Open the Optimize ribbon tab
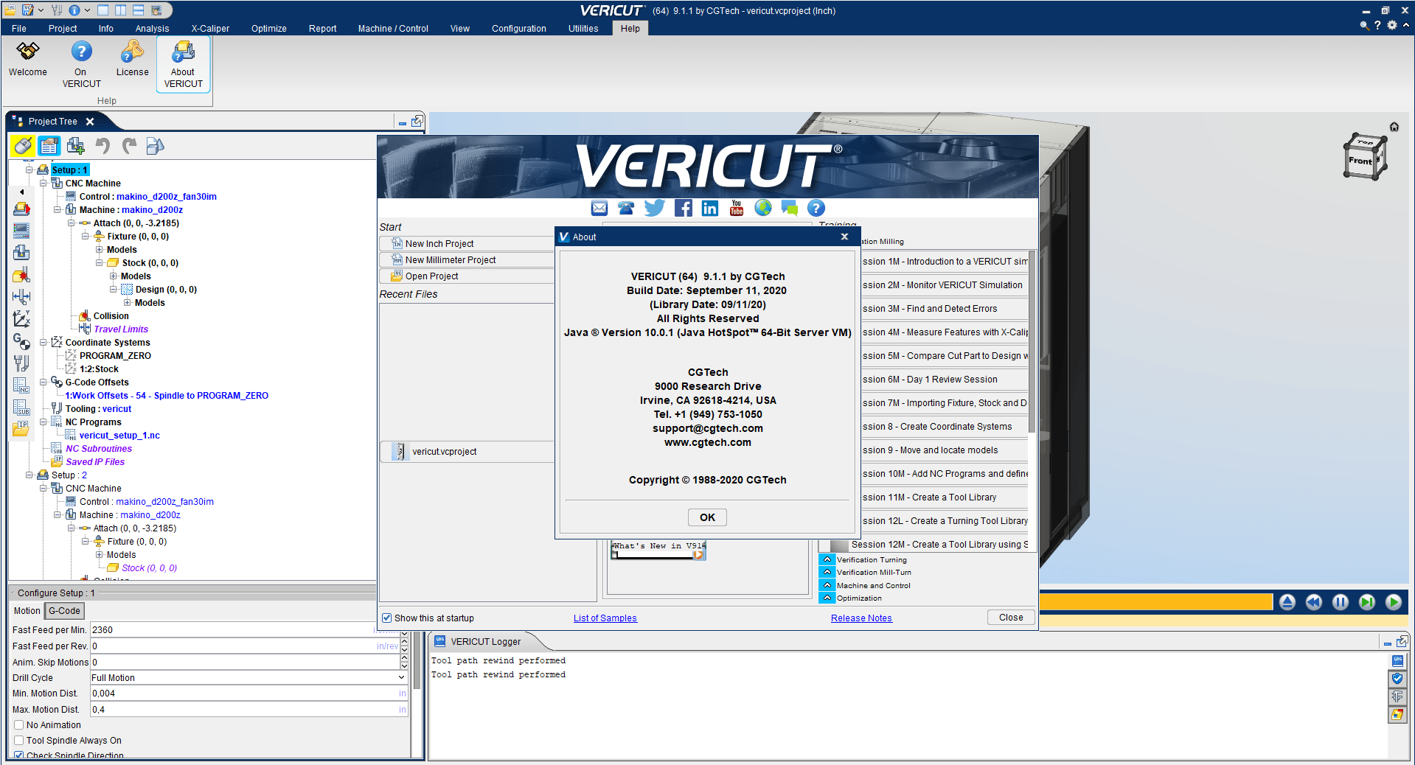1415x765 pixels. [x=268, y=29]
